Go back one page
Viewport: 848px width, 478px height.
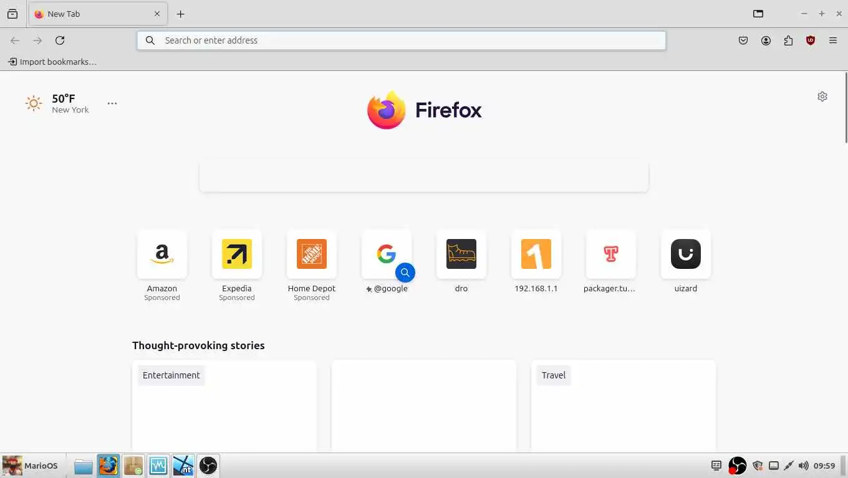pos(15,40)
